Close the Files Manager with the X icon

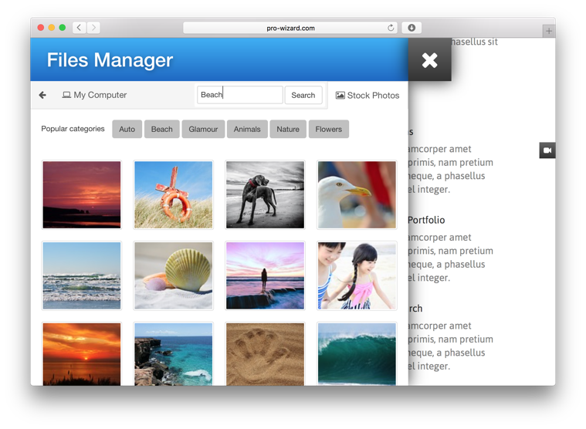(429, 60)
